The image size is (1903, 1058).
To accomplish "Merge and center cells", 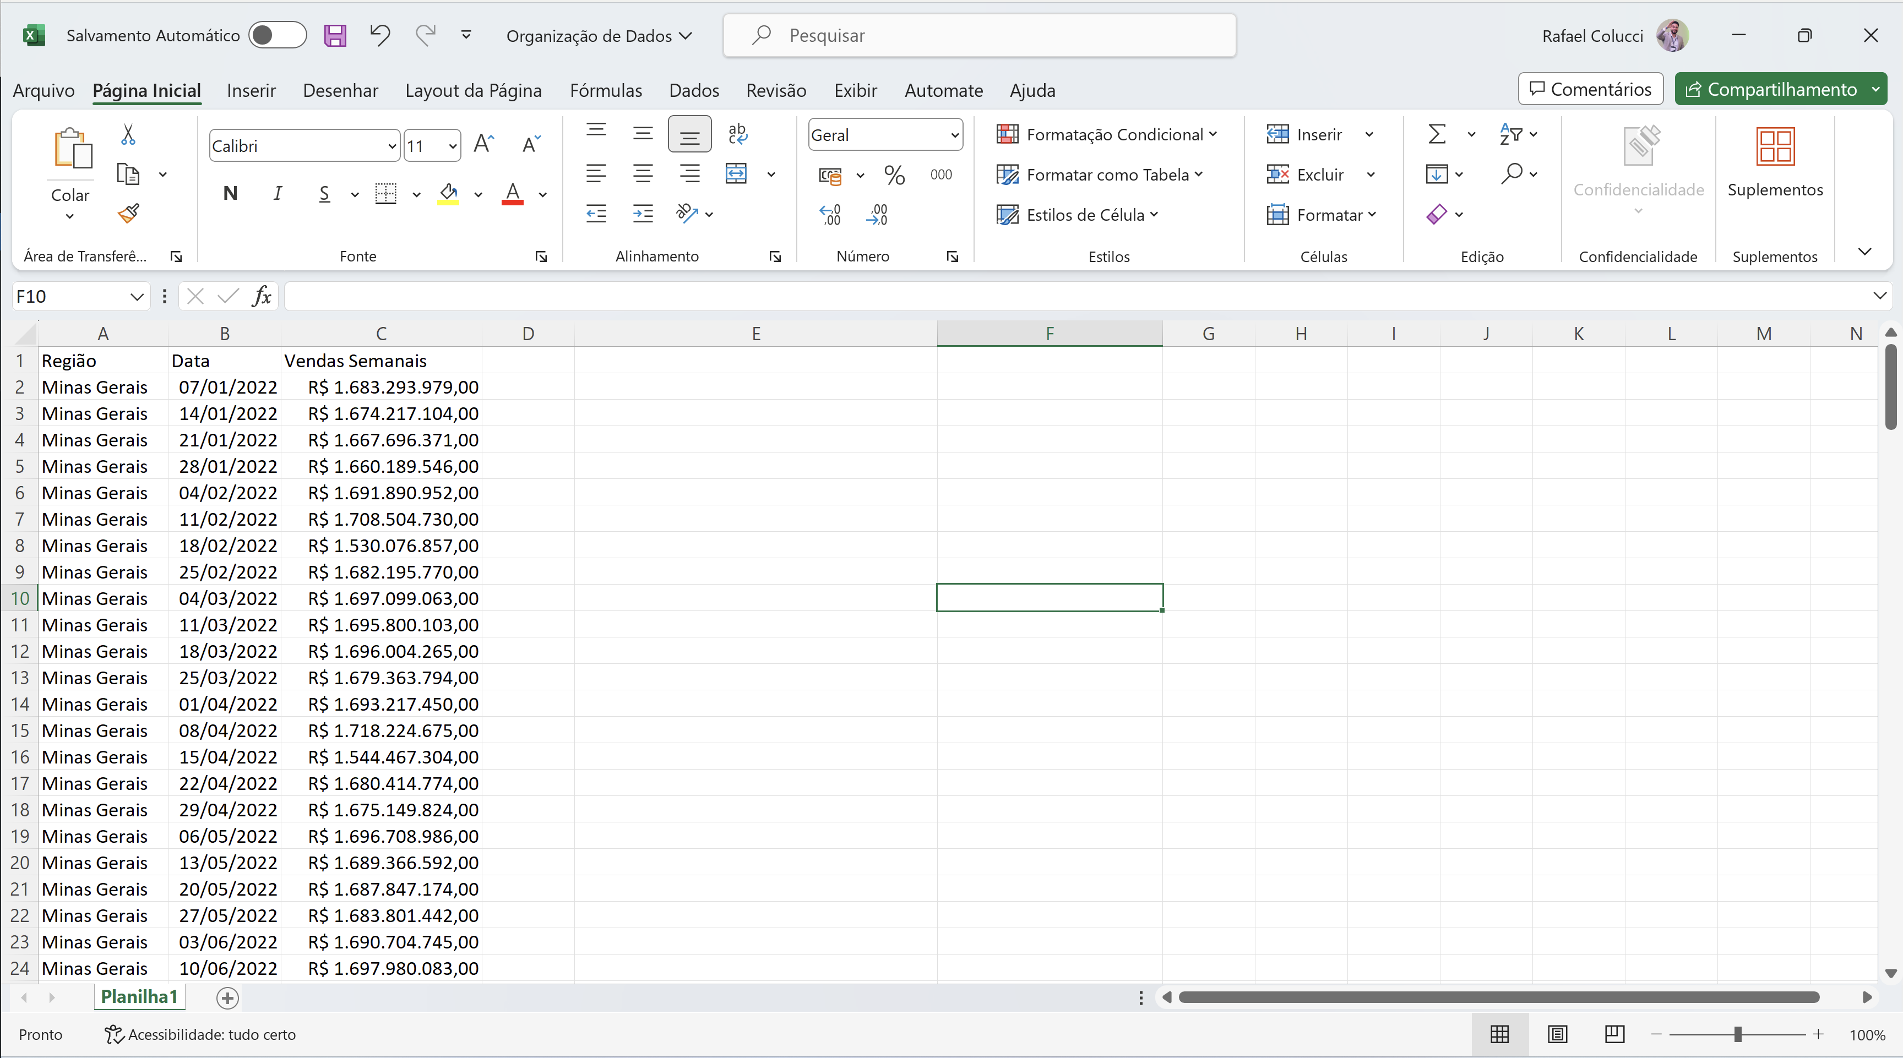I will point(736,174).
